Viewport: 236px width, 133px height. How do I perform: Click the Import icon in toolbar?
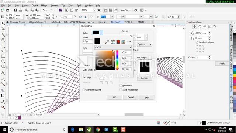click(x=67, y=10)
